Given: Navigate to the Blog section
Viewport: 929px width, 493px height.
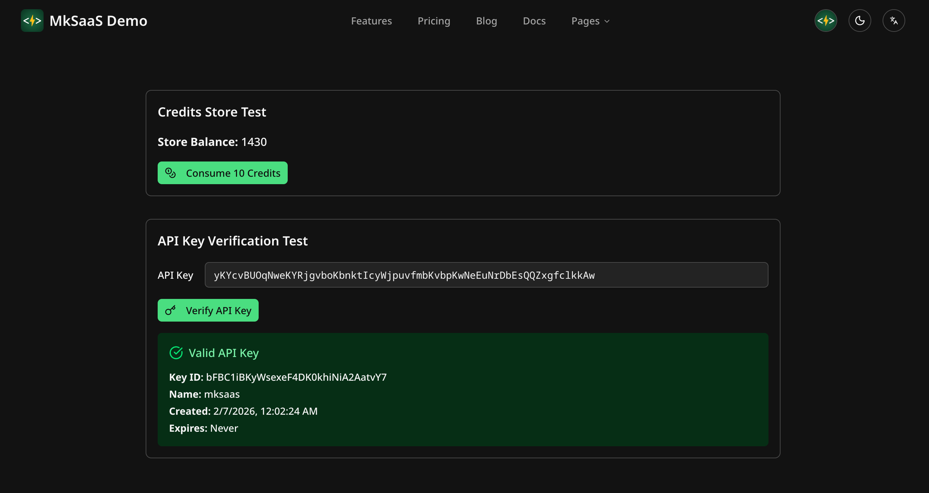Looking at the screenshot, I should (x=486, y=21).
